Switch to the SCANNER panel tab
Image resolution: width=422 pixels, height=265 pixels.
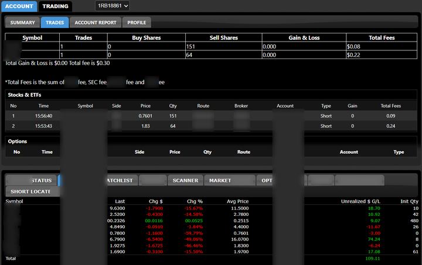coord(185,180)
